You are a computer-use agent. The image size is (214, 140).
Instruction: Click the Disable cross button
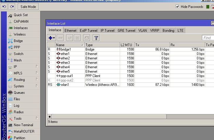(x=77, y=38)
